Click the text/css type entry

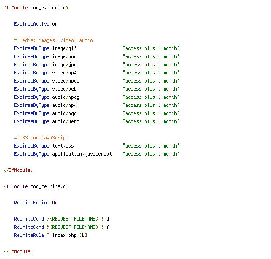click(x=63, y=146)
